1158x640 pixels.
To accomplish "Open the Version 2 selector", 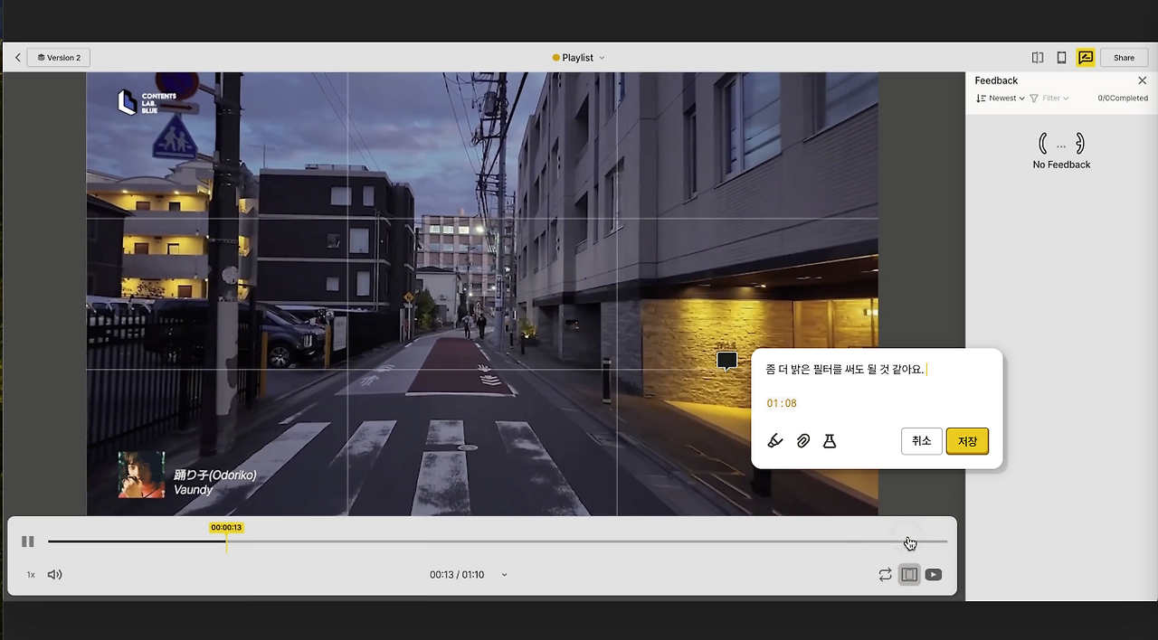I will 59,58.
